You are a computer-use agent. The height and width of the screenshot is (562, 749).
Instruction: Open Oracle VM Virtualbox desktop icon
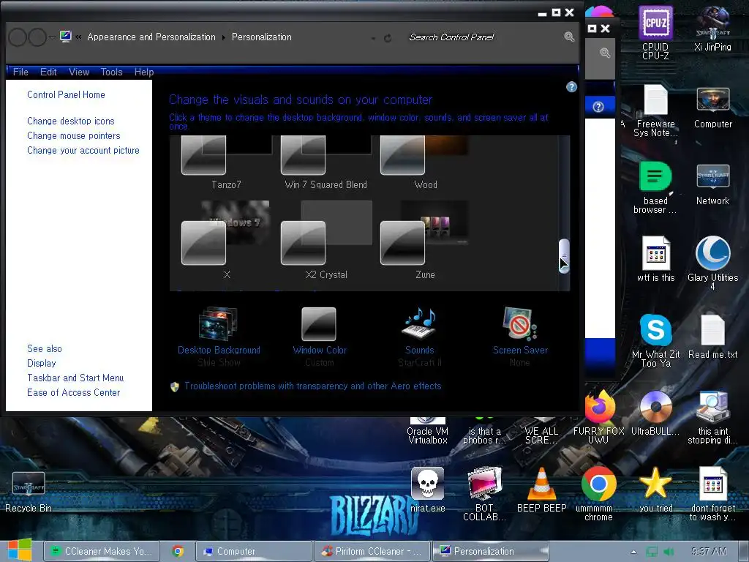click(427, 431)
